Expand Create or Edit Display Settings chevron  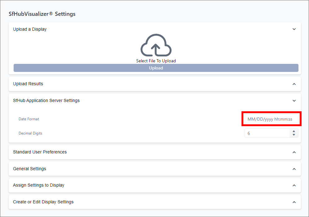(294, 202)
